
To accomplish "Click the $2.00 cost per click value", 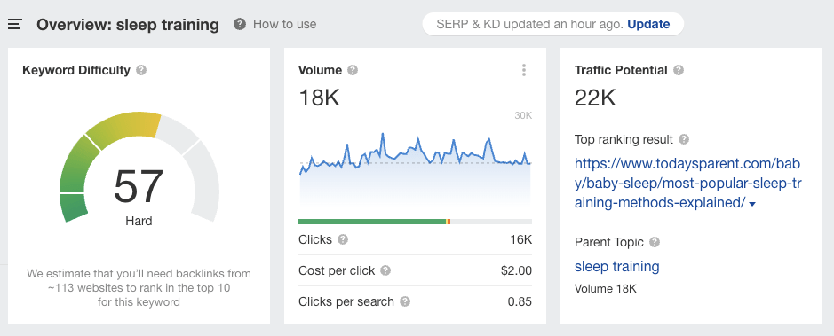I will coord(516,270).
